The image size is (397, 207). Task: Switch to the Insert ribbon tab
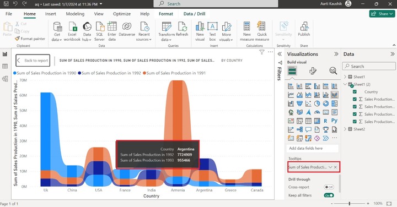point(51,14)
